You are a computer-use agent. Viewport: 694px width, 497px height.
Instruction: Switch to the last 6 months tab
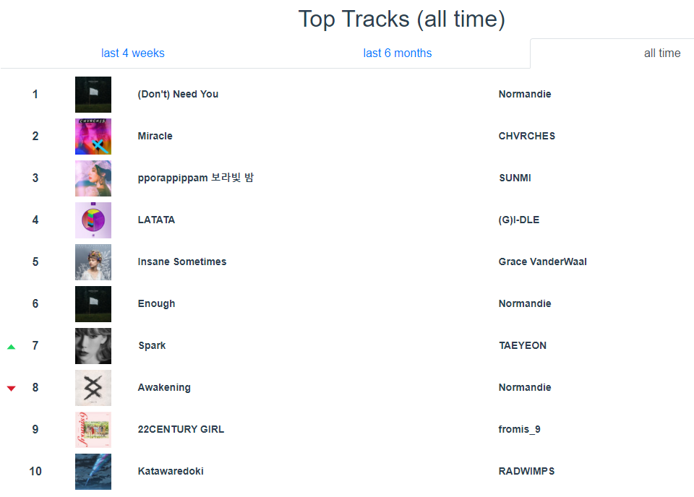pos(398,53)
